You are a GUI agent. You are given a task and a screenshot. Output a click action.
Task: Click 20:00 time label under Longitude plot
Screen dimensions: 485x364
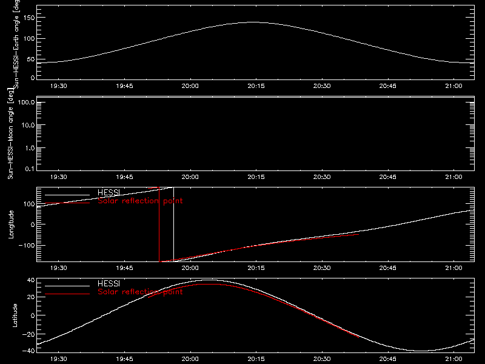[190, 268]
